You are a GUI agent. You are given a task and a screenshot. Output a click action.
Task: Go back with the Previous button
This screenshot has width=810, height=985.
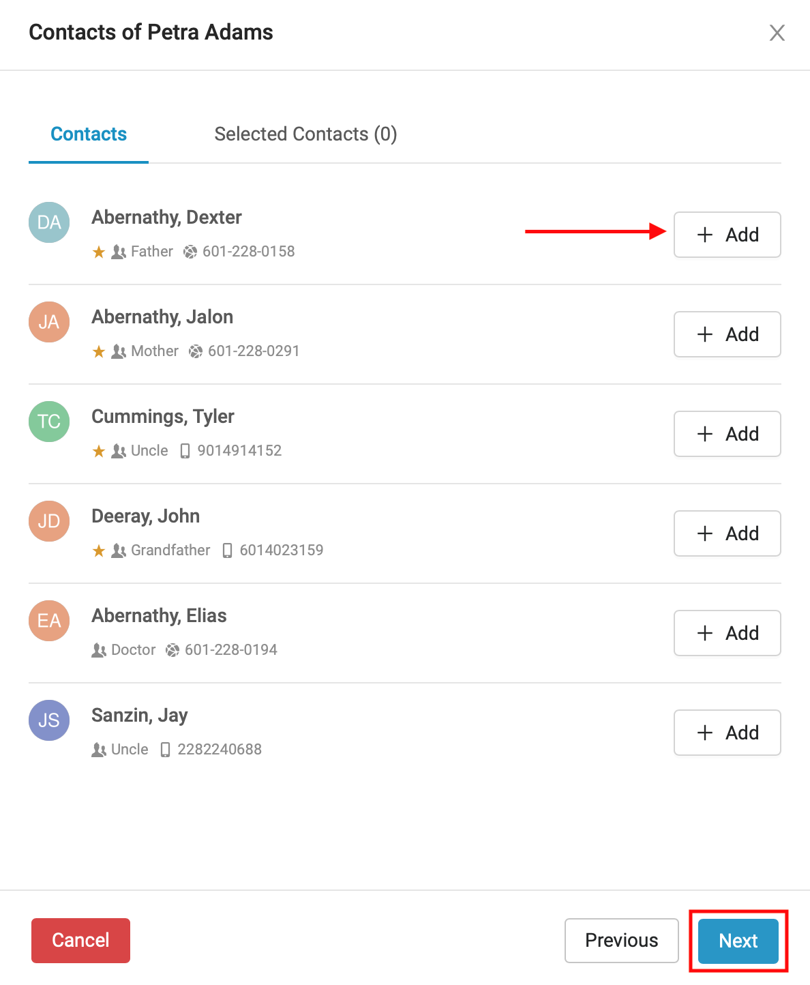tap(621, 941)
